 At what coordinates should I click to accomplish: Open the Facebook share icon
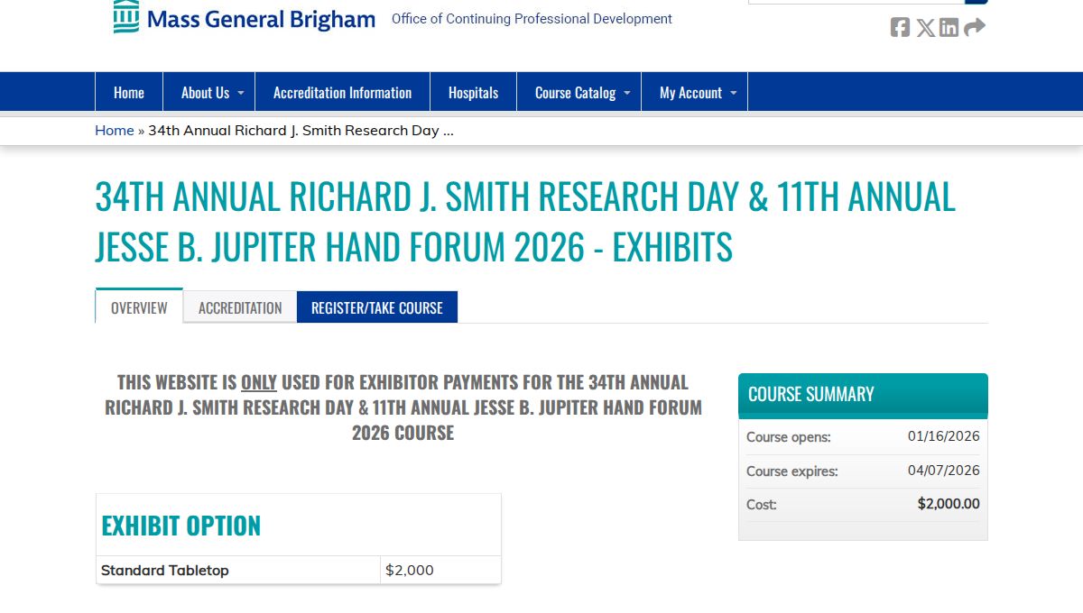[900, 27]
